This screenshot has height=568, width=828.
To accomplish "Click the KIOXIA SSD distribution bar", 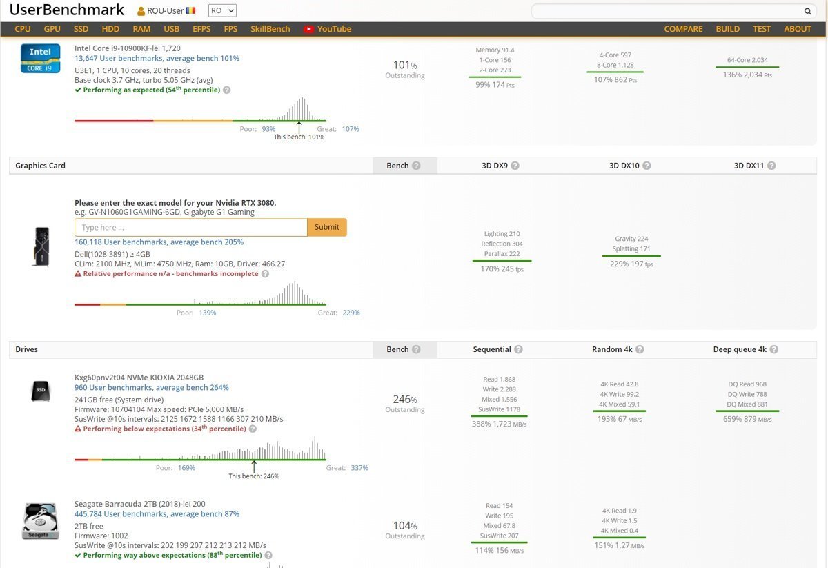I will (200, 460).
